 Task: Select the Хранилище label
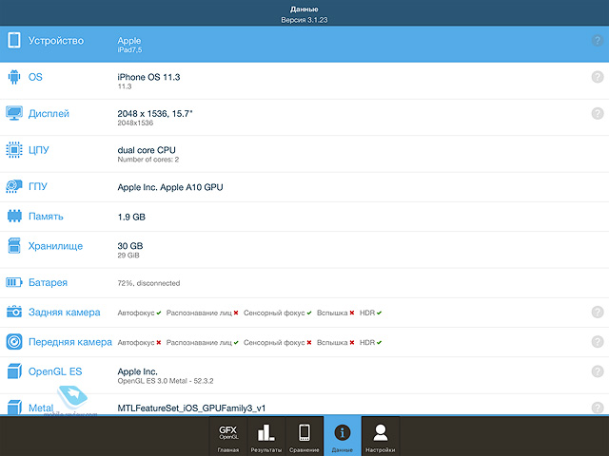(55, 246)
